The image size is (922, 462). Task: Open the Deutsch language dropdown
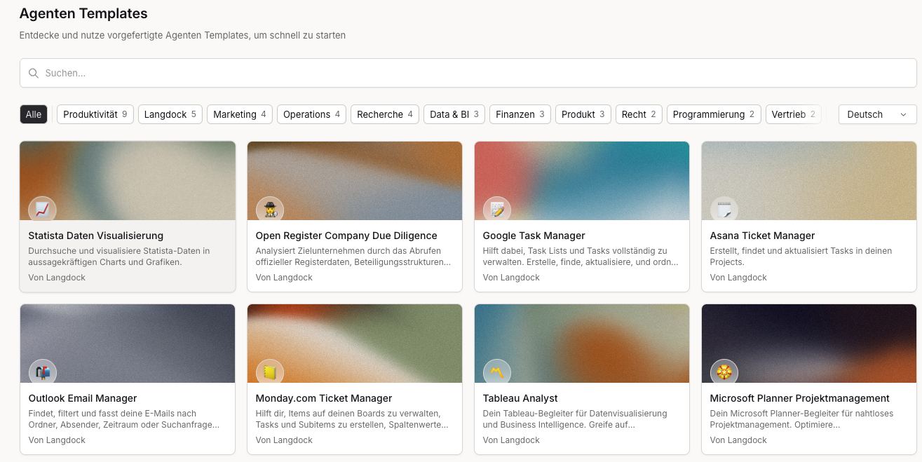click(x=877, y=114)
